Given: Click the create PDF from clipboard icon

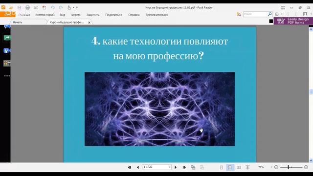Looking at the screenshot, I should coord(44,8).
